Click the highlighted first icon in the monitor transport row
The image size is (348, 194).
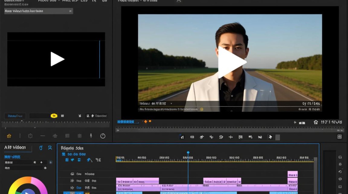[182, 137]
